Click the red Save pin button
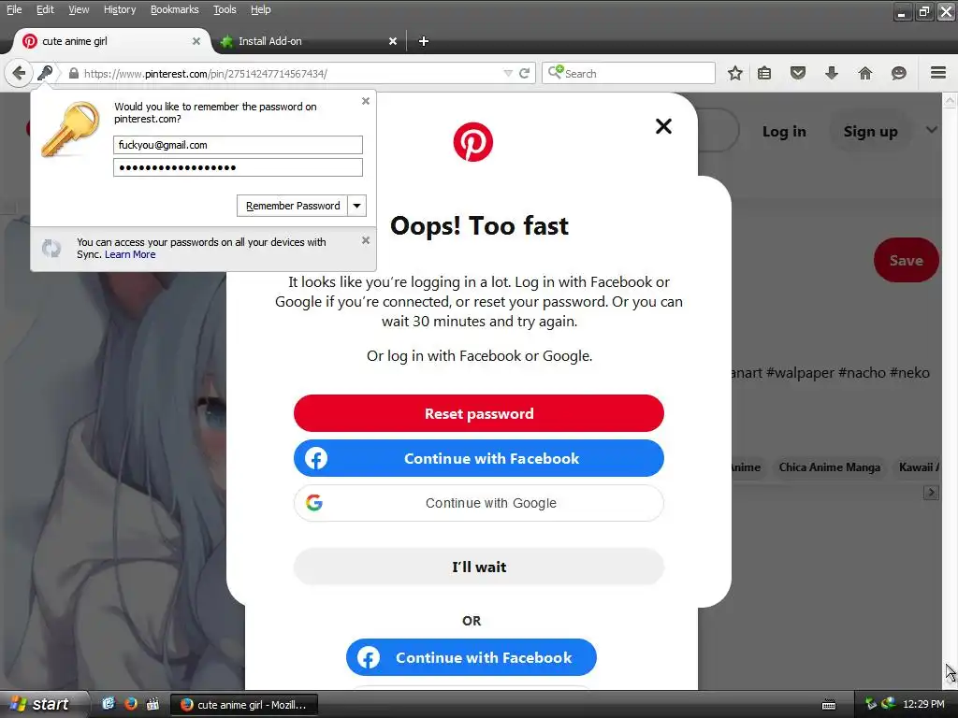958x718 pixels. pyautogui.click(x=906, y=260)
